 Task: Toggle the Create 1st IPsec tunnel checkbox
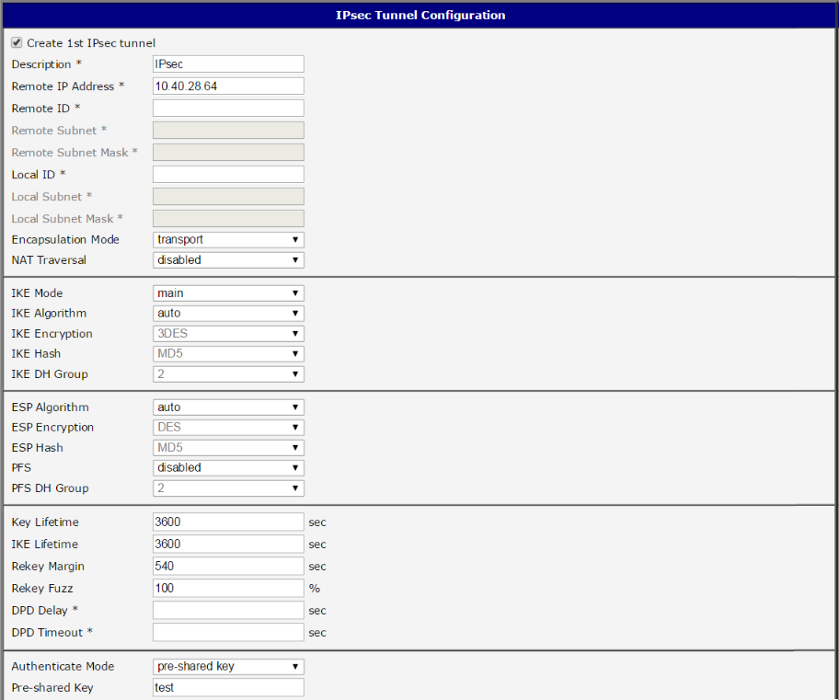click(17, 43)
